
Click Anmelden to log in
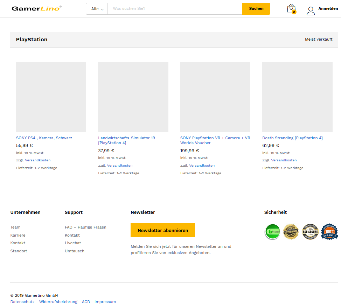tap(328, 8)
